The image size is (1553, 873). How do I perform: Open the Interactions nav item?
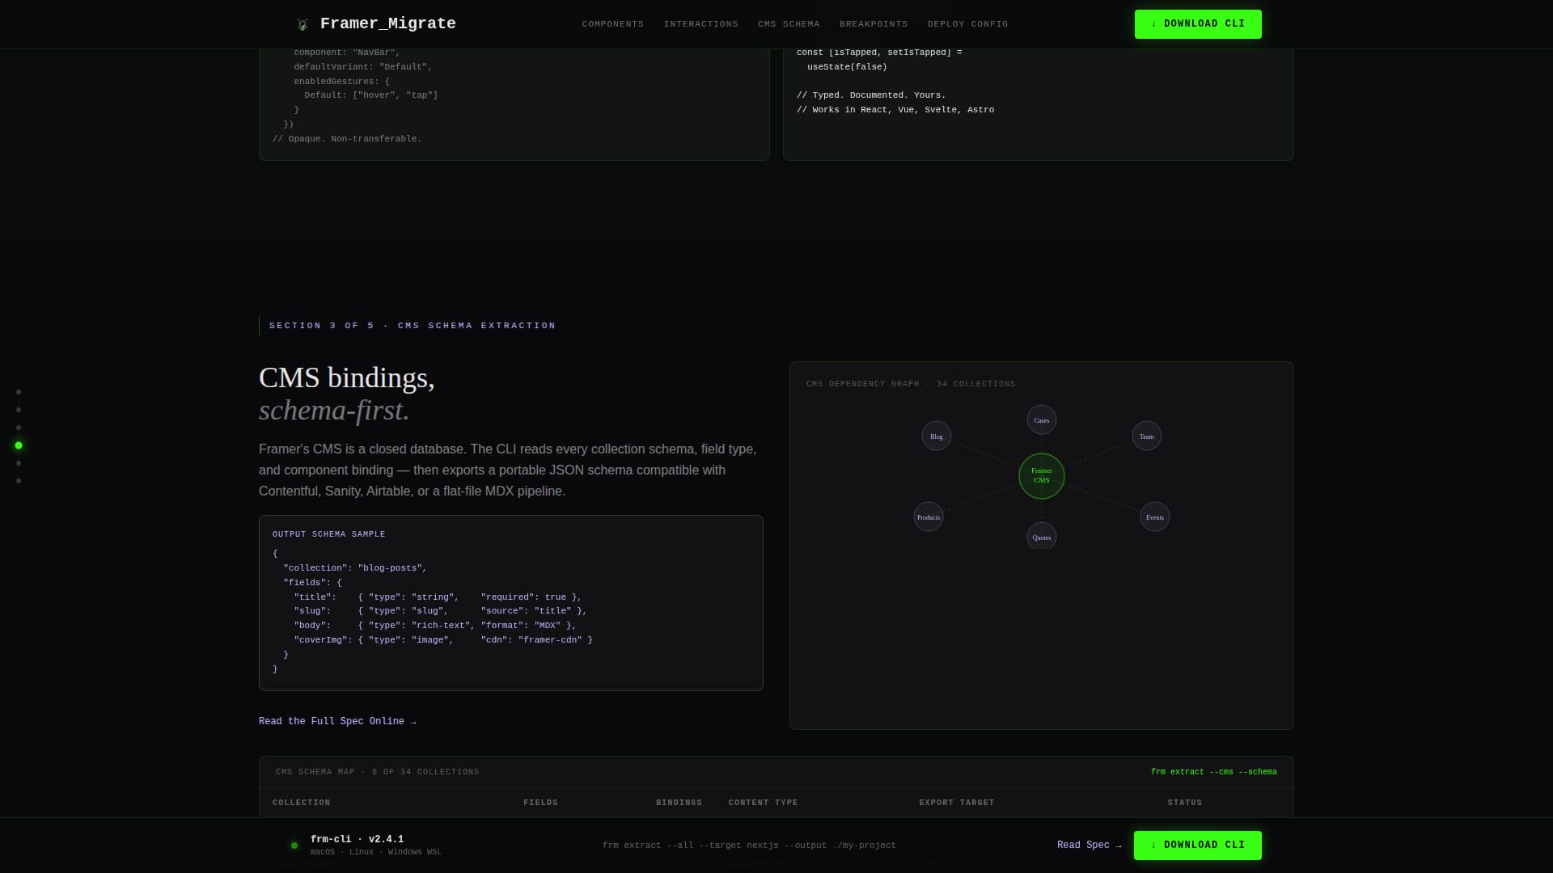click(700, 24)
